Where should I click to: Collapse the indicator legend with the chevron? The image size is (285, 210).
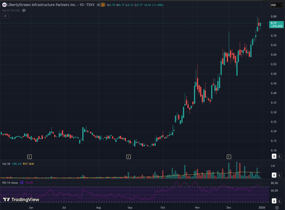pyautogui.click(x=5, y=16)
